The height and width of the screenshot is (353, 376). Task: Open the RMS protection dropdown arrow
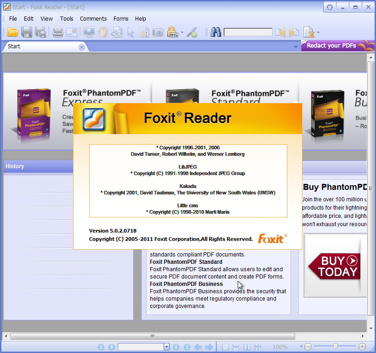click(x=181, y=32)
